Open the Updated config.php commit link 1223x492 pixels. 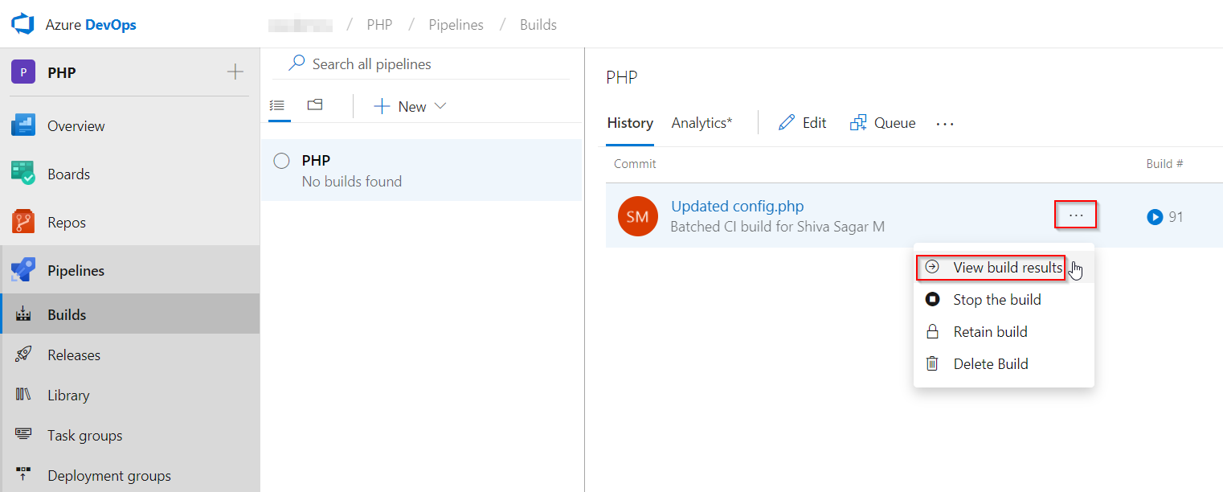[737, 206]
